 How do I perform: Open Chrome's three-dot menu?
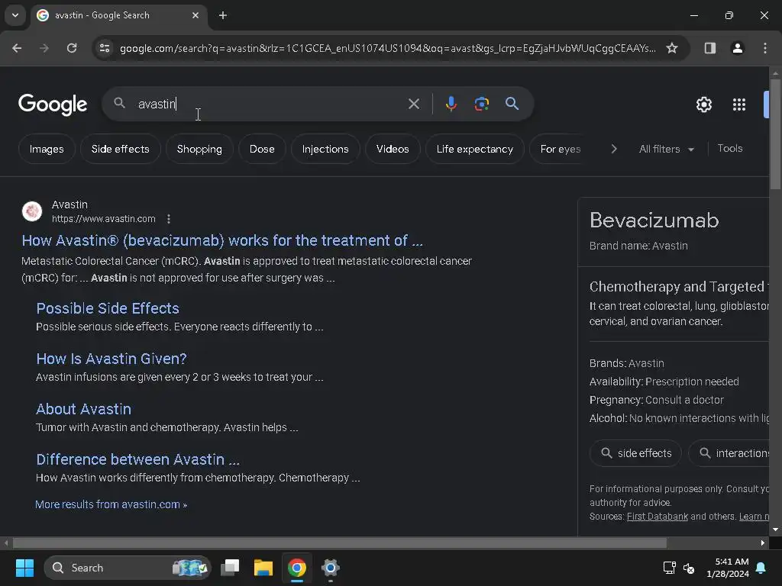(765, 48)
